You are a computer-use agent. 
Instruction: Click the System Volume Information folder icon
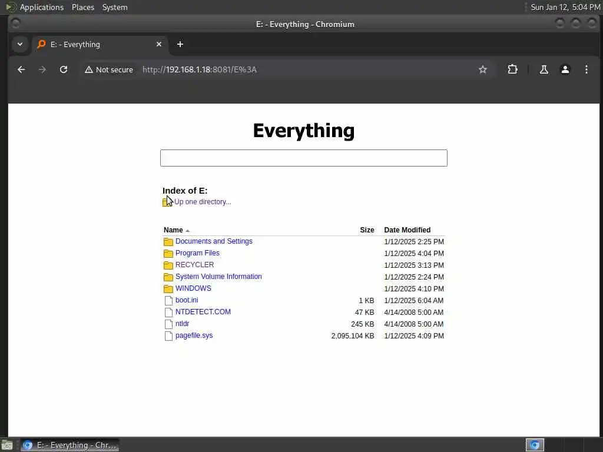click(168, 277)
